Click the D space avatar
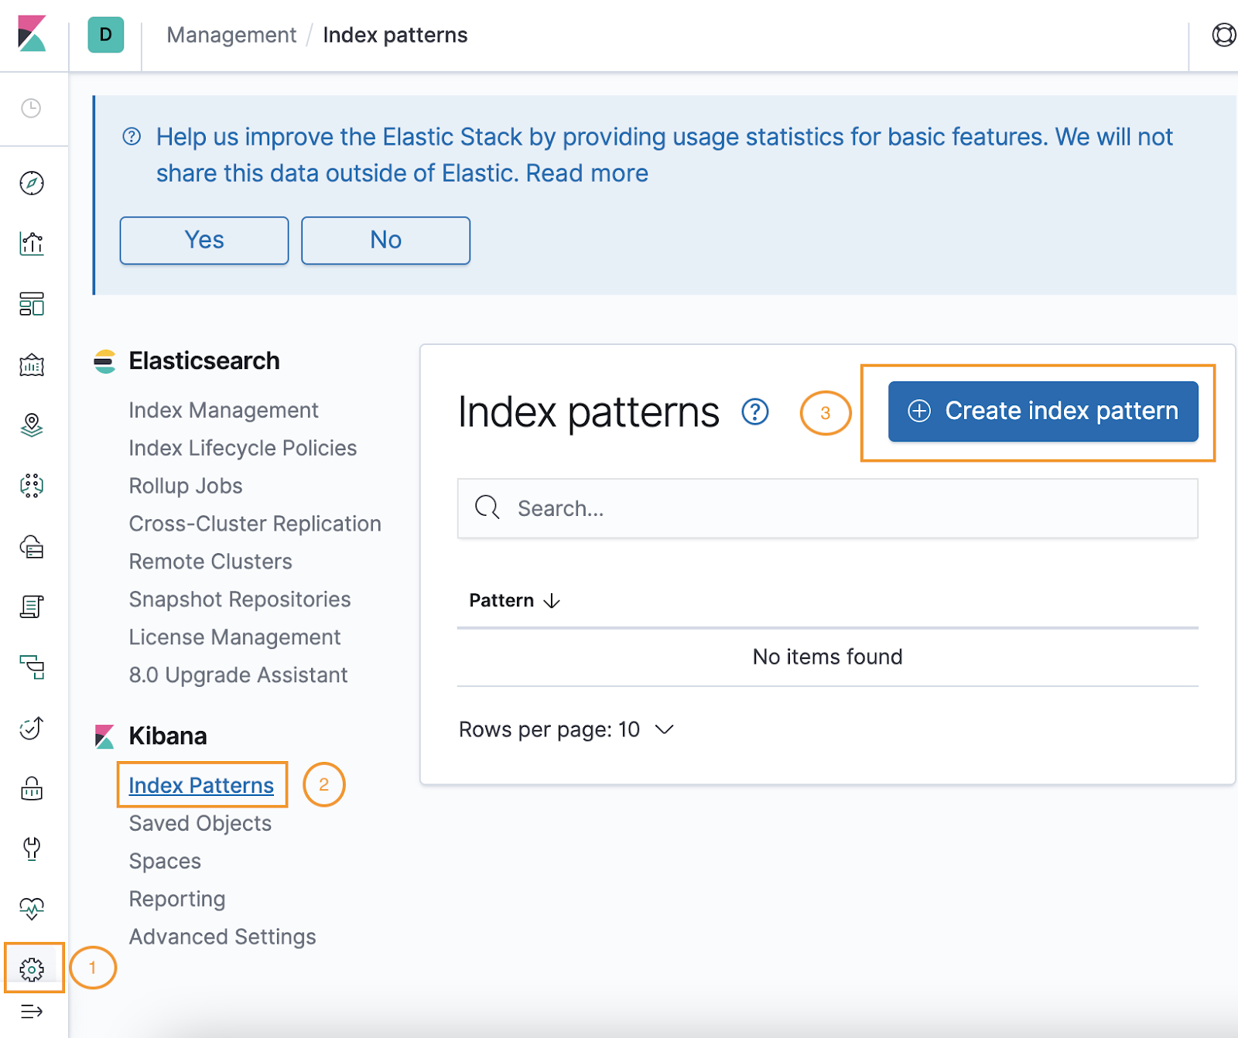This screenshot has height=1038, width=1238. [106, 35]
